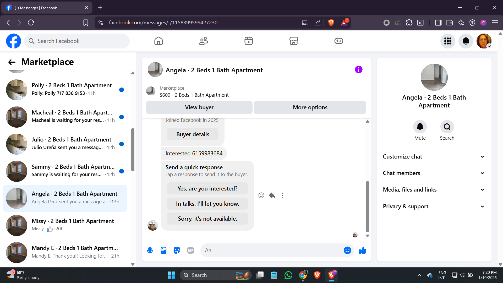Open emoji picker in message box
The image size is (503, 283).
347,251
